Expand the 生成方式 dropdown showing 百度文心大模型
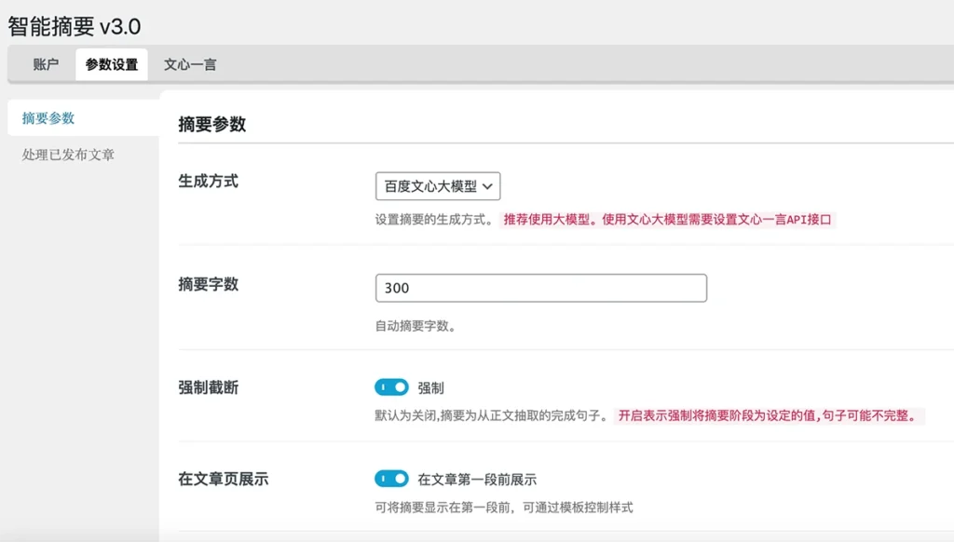Viewport: 954px width, 542px height. coord(437,186)
